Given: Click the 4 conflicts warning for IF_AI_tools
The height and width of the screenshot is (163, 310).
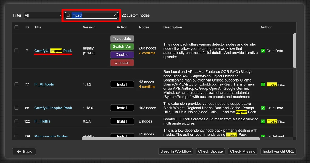Looking at the screenshot, I should (x=147, y=87).
